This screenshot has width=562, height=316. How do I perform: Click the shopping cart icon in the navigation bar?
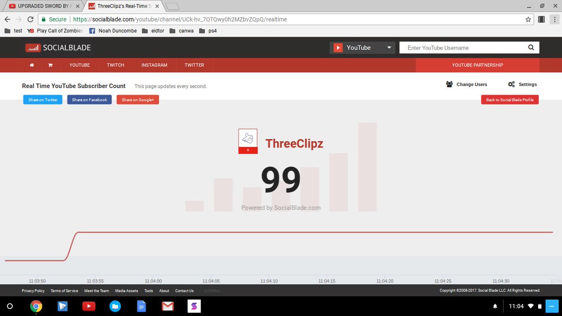pyautogui.click(x=51, y=65)
